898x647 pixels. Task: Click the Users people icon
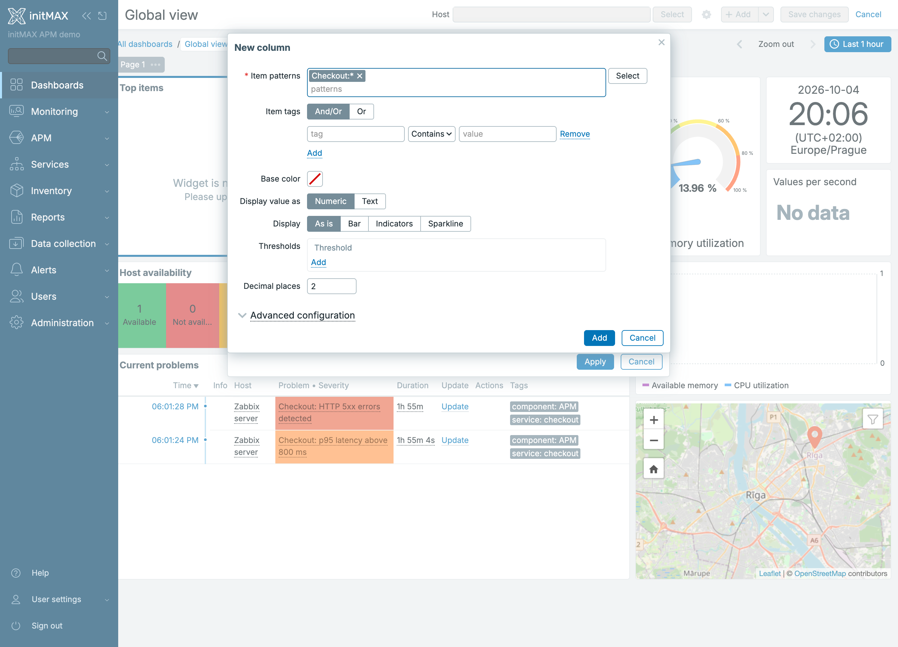(x=16, y=296)
